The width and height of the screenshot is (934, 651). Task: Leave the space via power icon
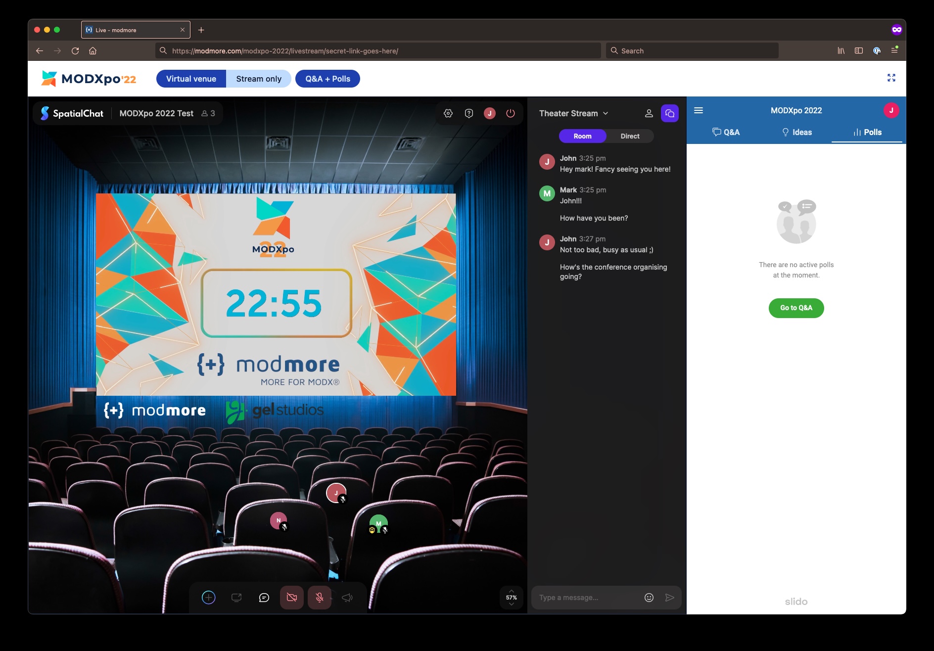click(511, 113)
